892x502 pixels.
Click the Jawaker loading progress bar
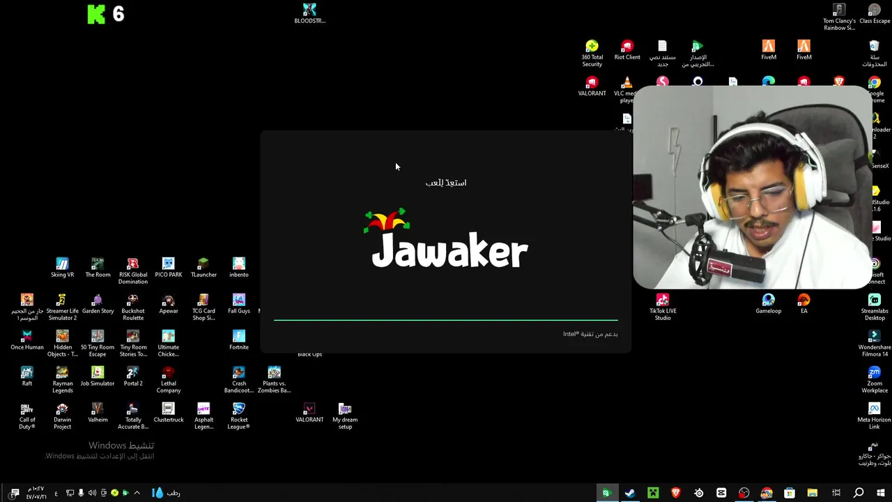(x=446, y=320)
